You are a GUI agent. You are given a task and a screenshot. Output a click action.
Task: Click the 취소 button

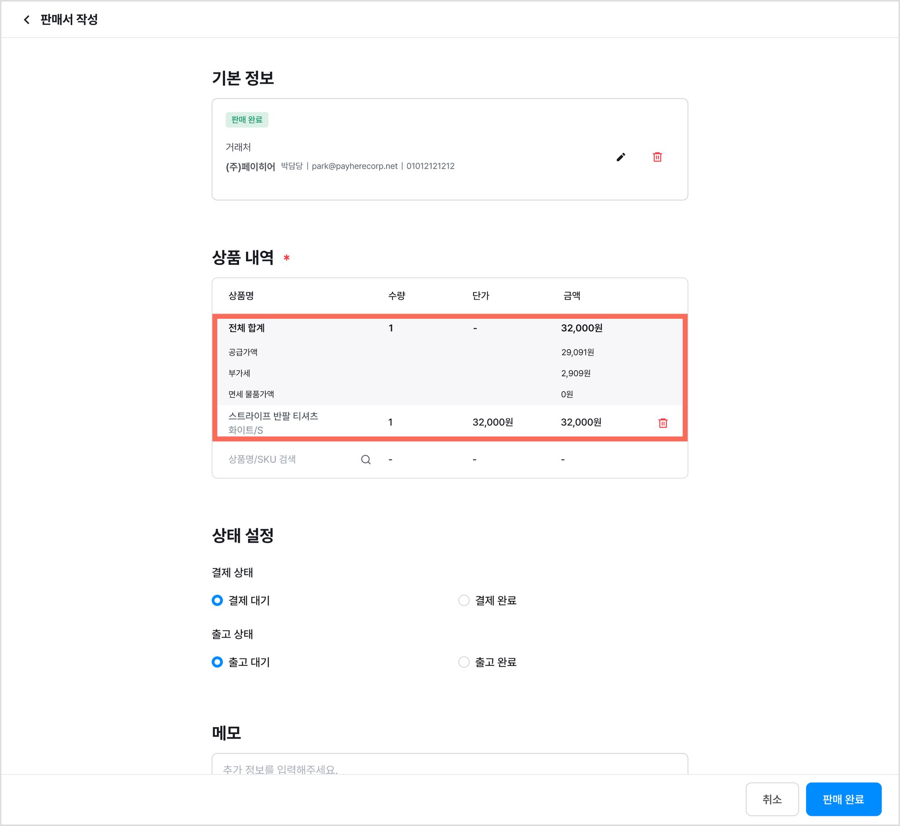tap(772, 799)
